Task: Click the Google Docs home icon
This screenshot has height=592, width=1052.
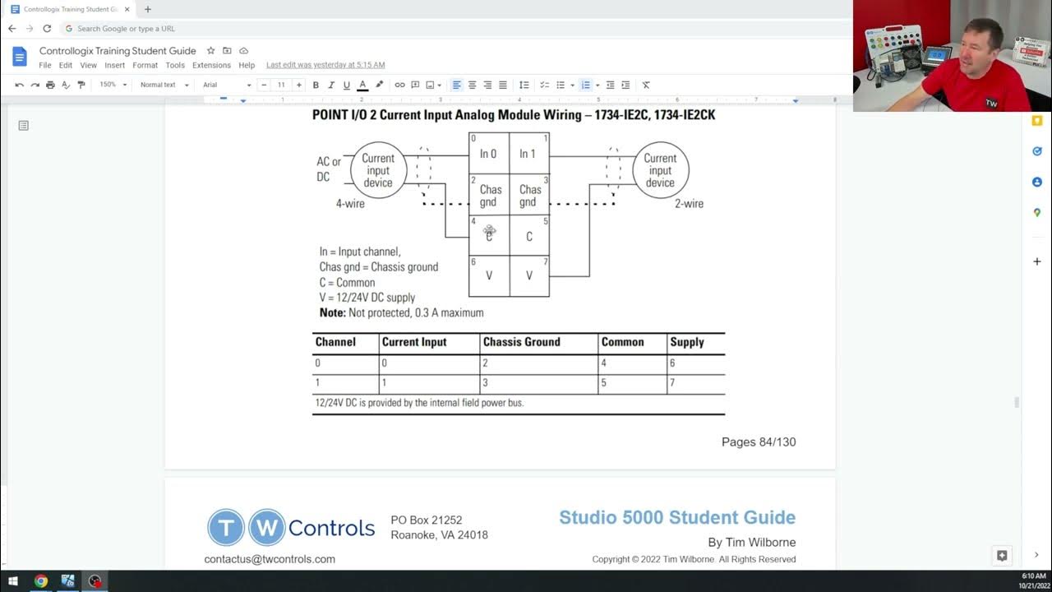Action: tap(20, 57)
